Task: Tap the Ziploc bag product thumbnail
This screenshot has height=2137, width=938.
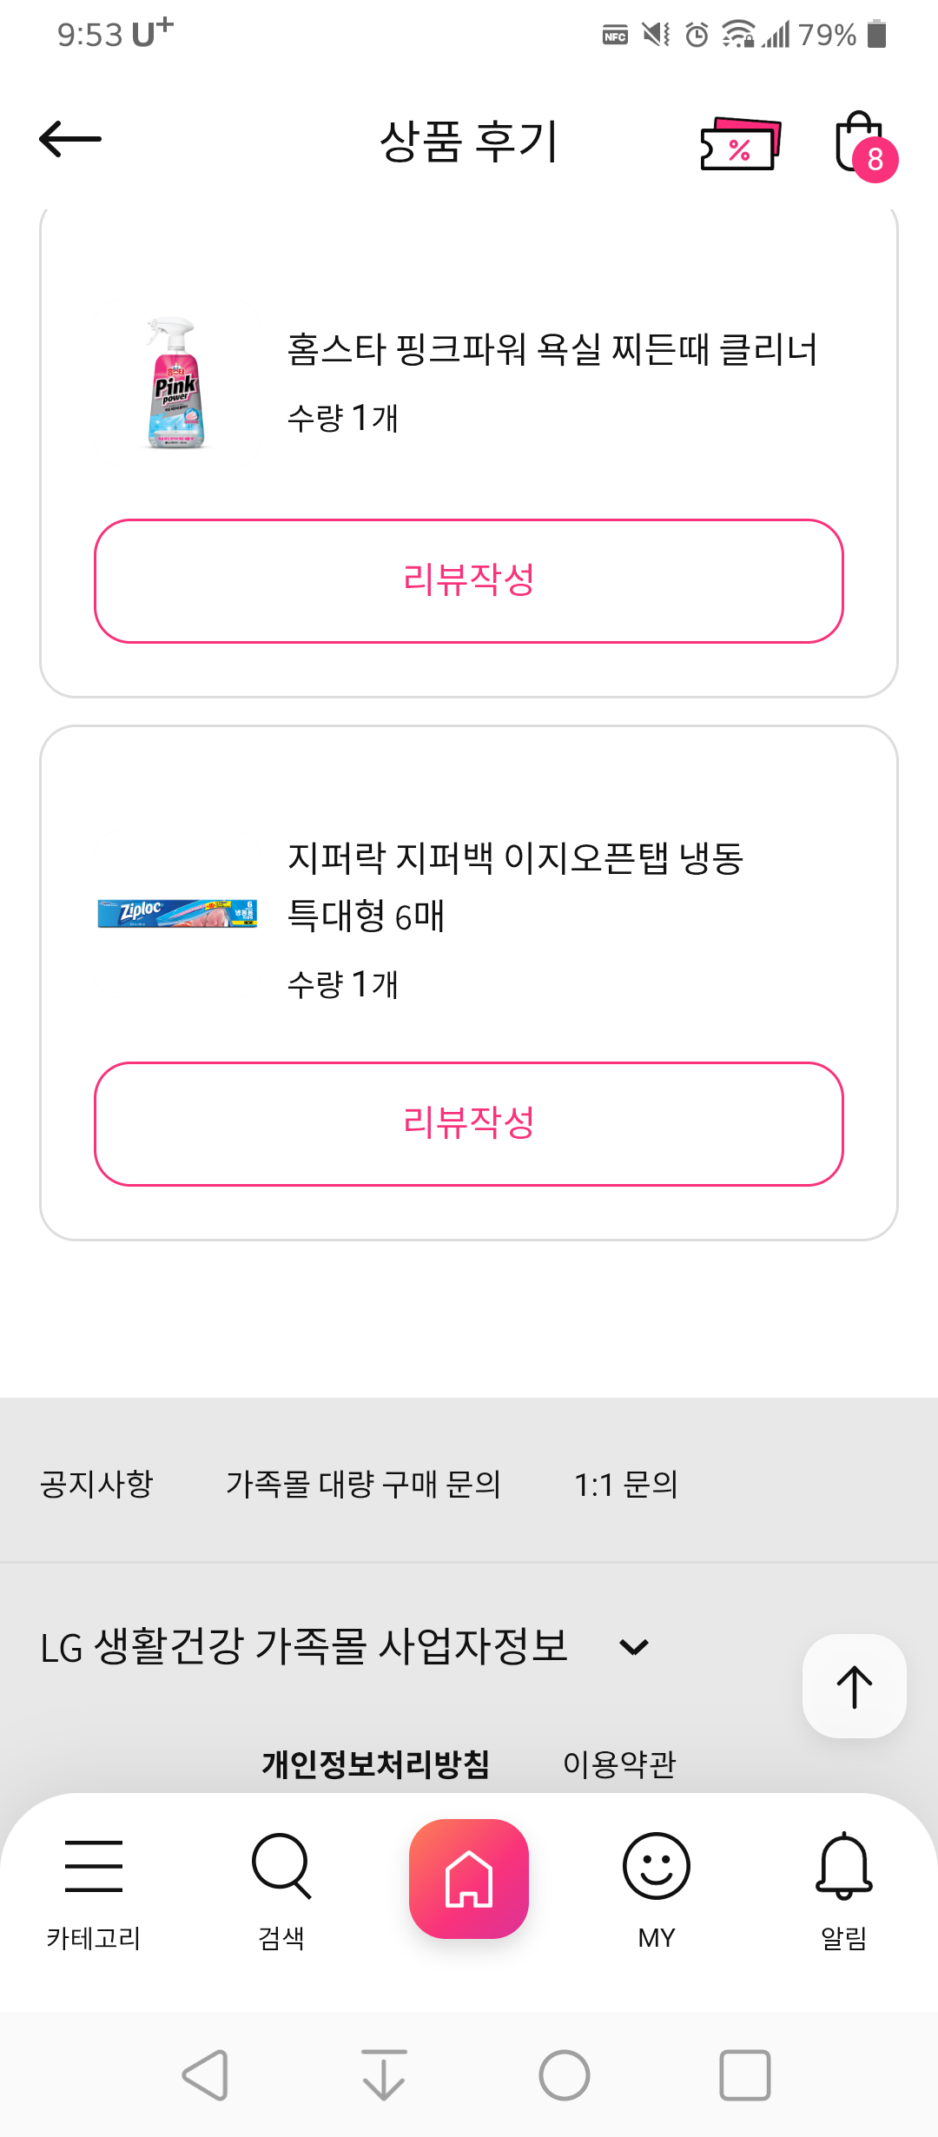Action: [177, 914]
